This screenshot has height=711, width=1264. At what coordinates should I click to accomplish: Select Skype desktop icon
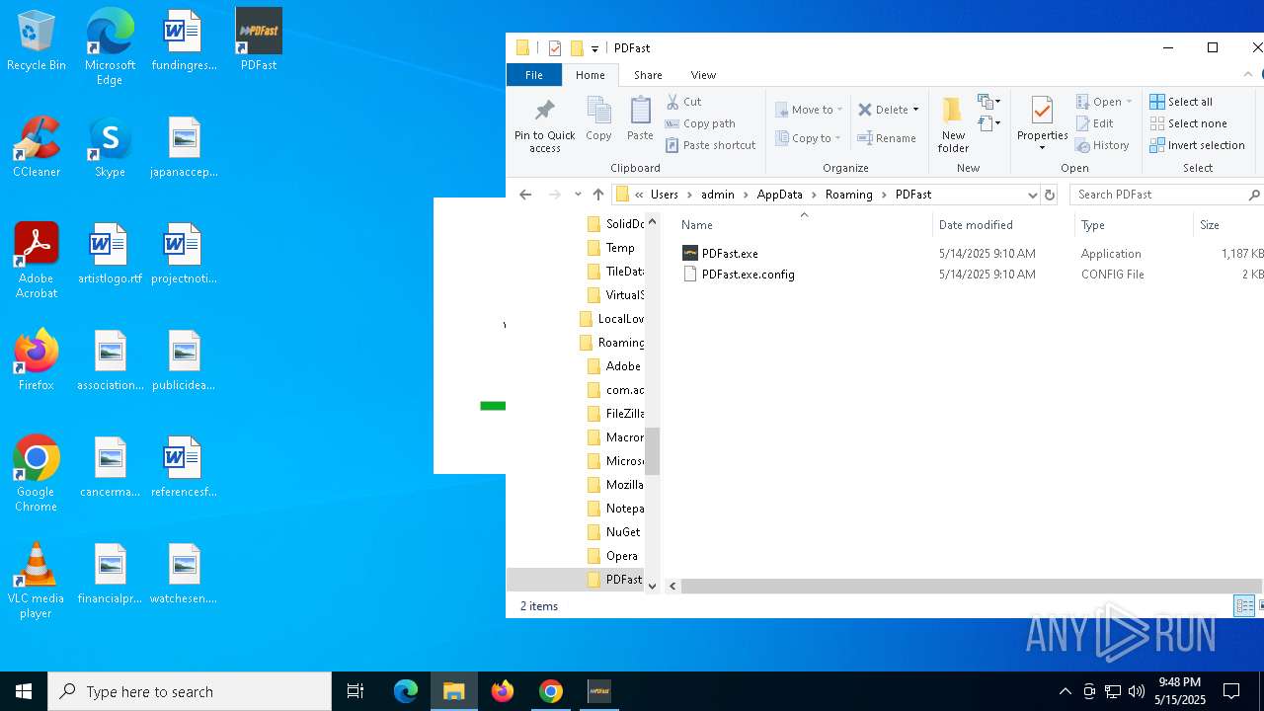tap(110, 147)
